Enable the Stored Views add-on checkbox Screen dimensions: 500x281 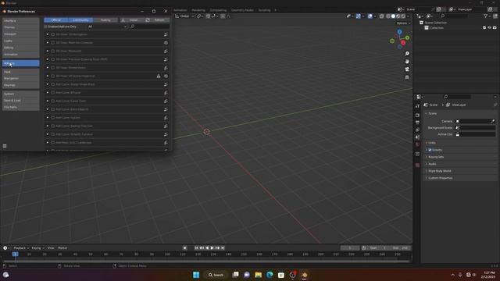(x=53, y=68)
